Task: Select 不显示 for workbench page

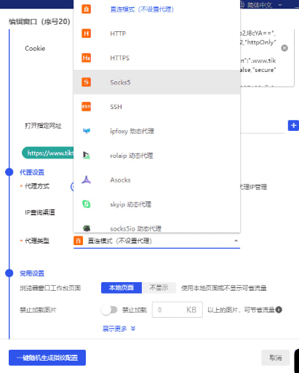Action: (x=159, y=288)
